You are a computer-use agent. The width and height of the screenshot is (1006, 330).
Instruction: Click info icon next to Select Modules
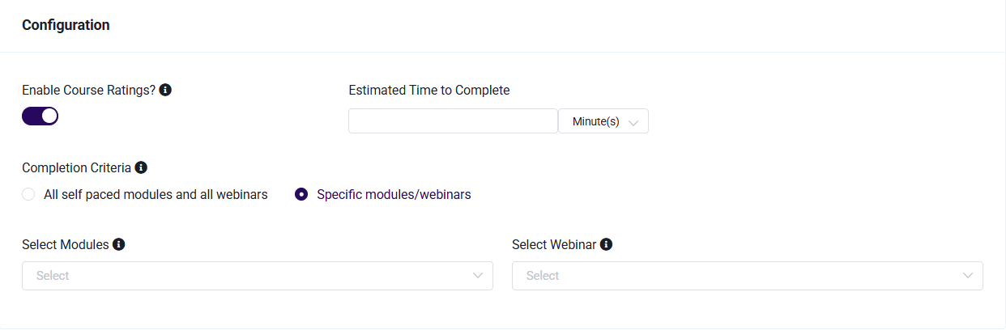click(119, 243)
